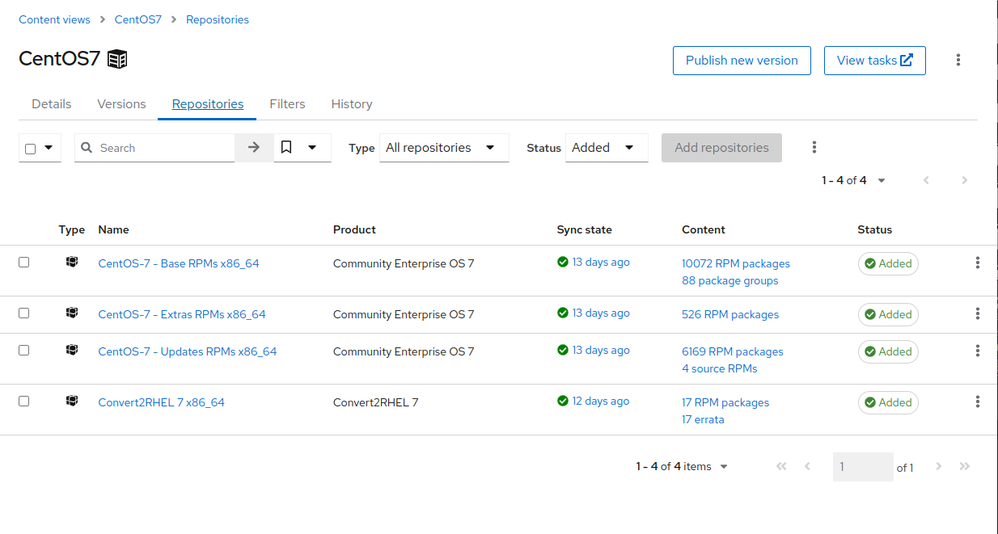Select the Repositories tab
The width and height of the screenshot is (998, 534).
[208, 103]
